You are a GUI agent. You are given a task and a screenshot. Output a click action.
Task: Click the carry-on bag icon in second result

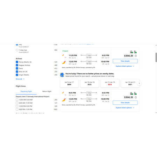coord(132,94)
